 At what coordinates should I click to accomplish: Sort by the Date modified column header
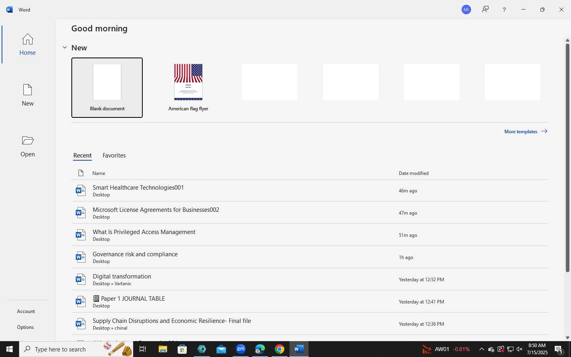[414, 173]
